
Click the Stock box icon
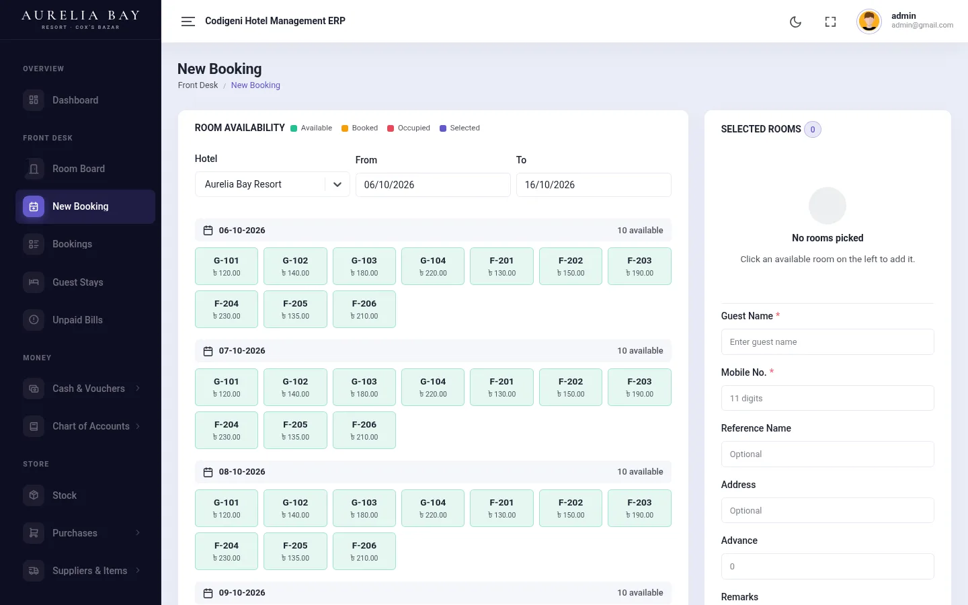point(34,495)
